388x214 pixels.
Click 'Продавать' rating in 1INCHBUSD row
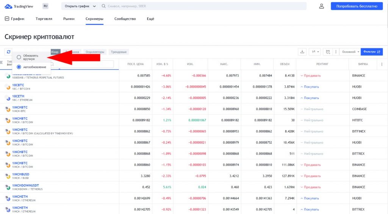(x=311, y=176)
